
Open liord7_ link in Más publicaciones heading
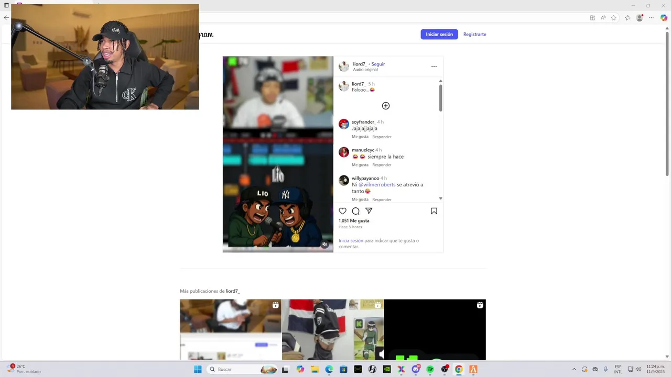click(x=233, y=291)
